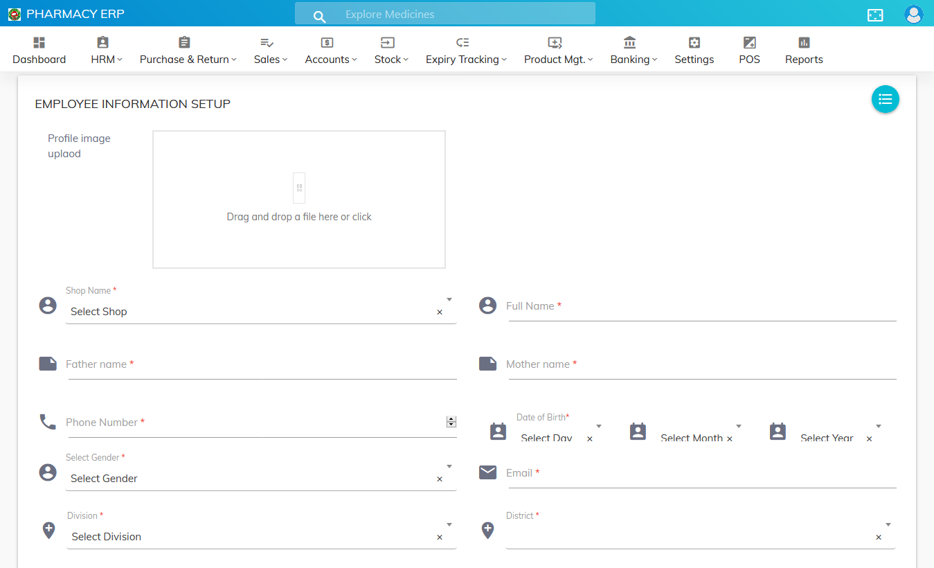
Task: Open the POS page
Action: pos(749,51)
